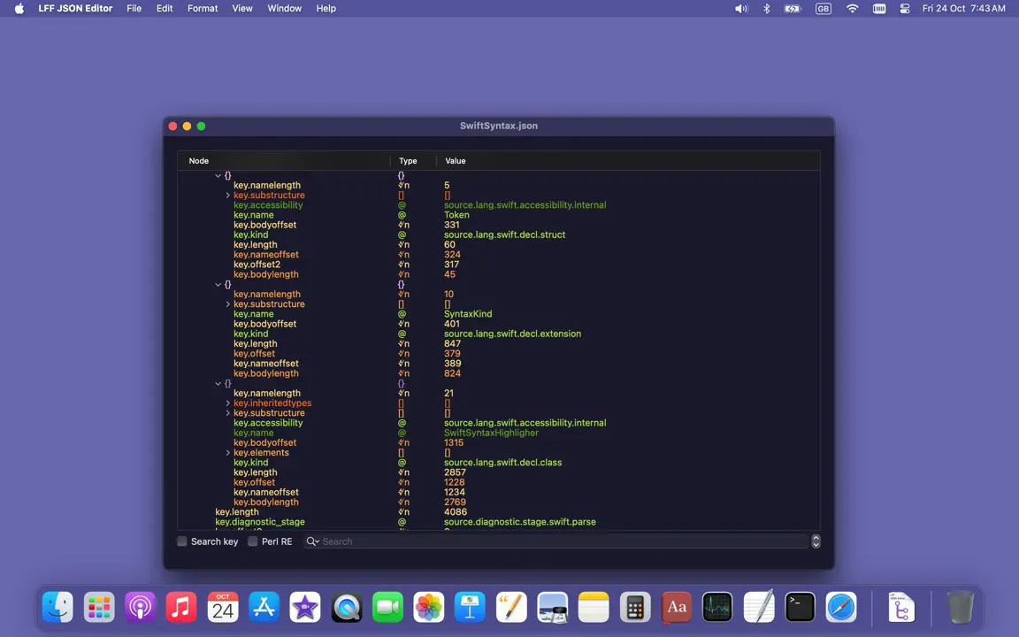Open Notes from the dock

coord(594,607)
